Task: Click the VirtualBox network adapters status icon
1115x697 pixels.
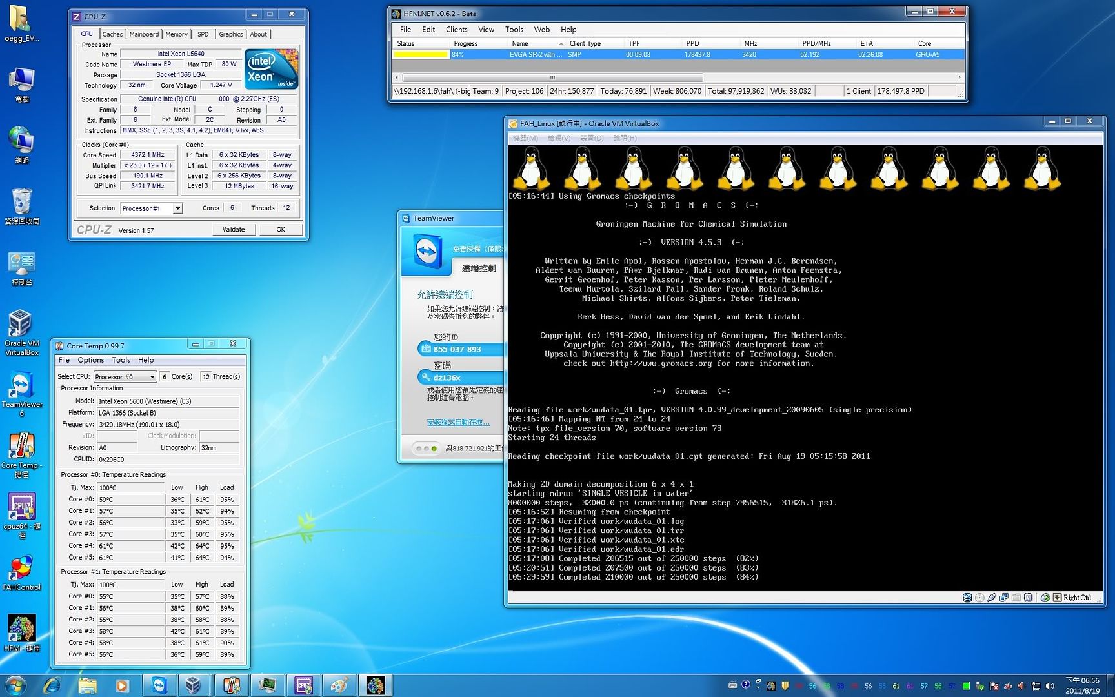Action: point(1004,598)
